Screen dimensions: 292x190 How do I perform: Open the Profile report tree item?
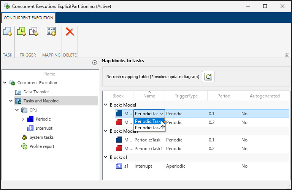coord(41,146)
